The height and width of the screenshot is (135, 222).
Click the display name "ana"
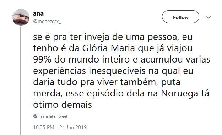click(x=38, y=14)
